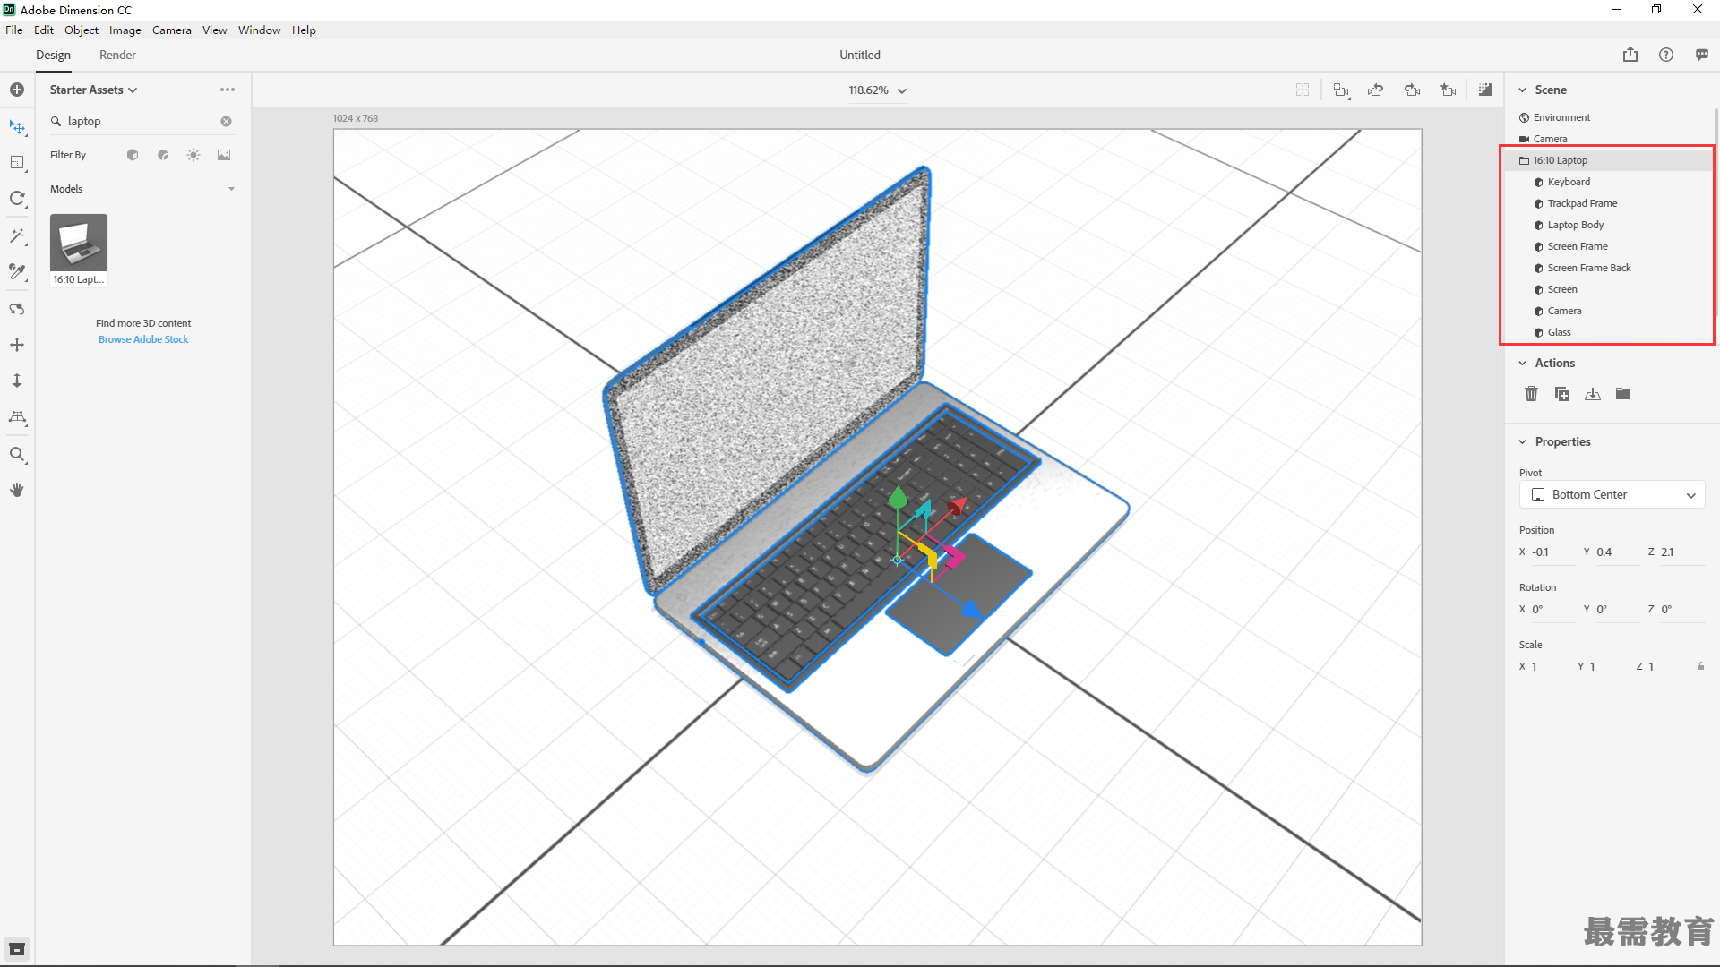Open the Starter Assets more options menu

click(228, 90)
